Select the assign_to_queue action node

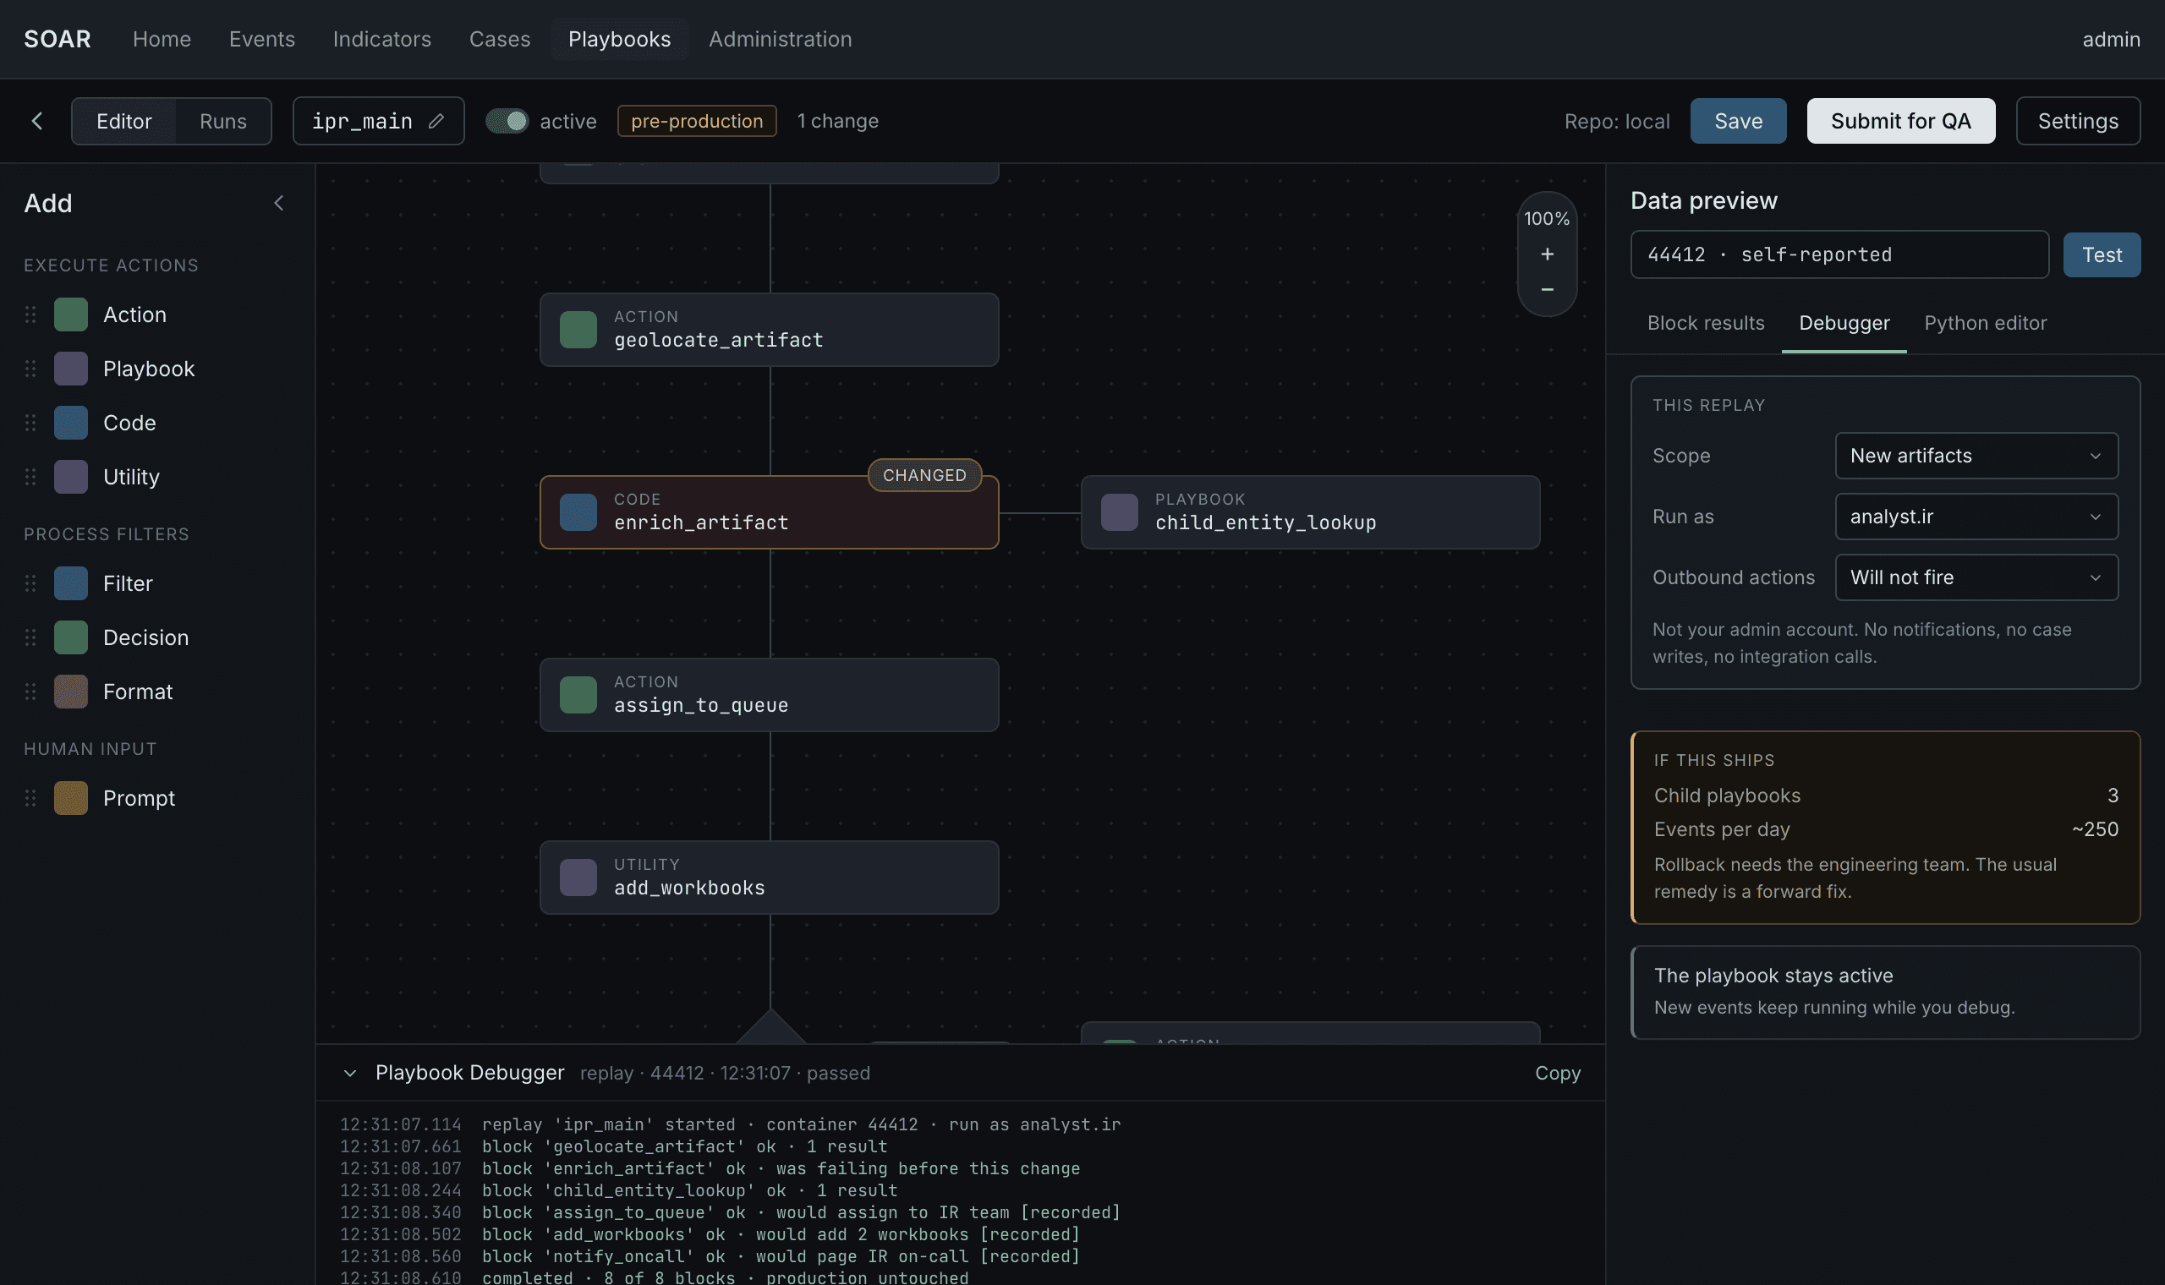pos(769,695)
